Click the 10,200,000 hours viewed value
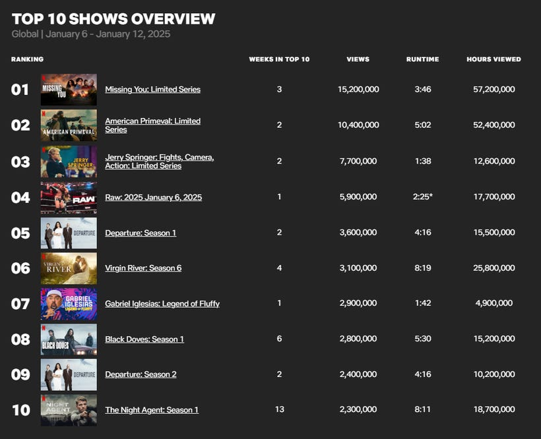The width and height of the screenshot is (541, 439). coord(494,374)
